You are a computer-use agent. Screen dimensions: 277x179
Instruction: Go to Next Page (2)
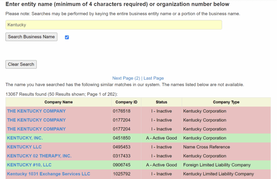[126, 78]
